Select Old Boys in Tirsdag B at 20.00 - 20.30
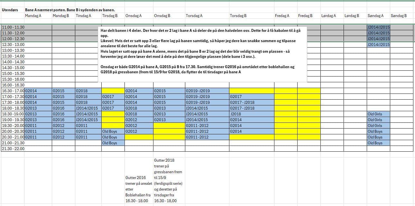Viewport: 415px width, 206px height. pyautogui.click(x=113, y=131)
